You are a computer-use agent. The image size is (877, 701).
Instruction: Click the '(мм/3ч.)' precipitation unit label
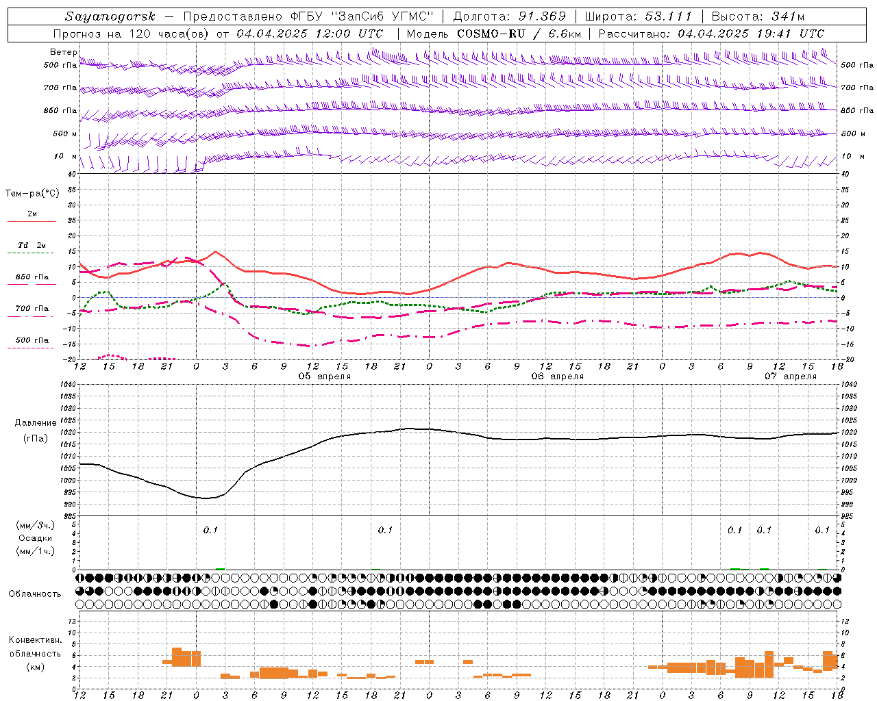[x=36, y=525]
